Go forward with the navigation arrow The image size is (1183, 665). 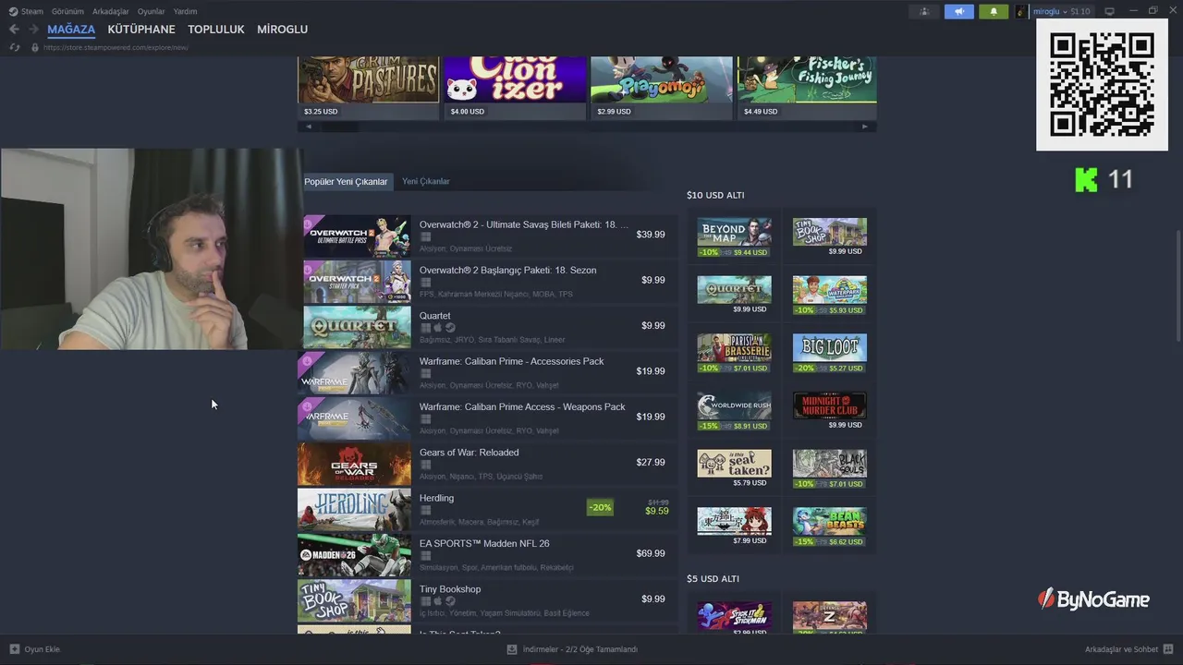34,30
